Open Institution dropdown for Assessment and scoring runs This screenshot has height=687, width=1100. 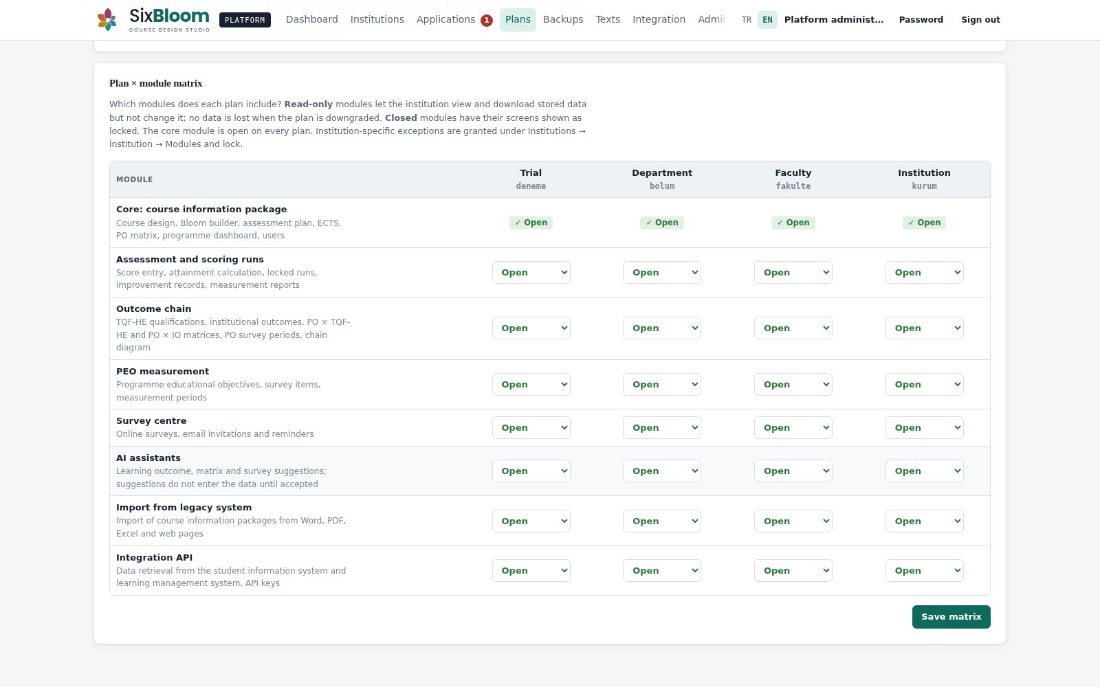click(924, 272)
